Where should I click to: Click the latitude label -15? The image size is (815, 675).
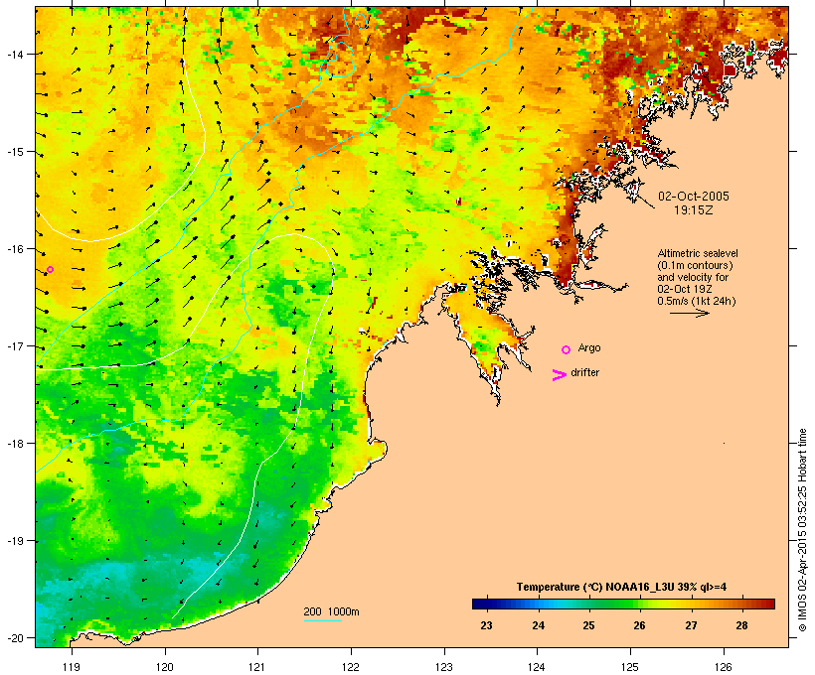15,152
